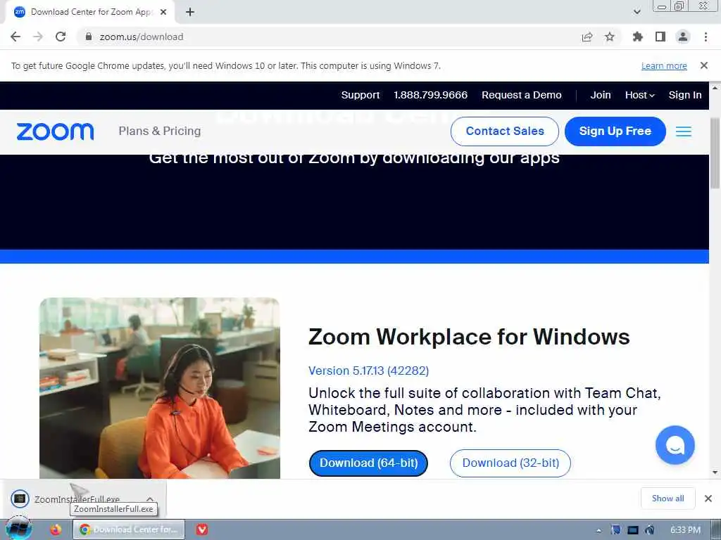The width and height of the screenshot is (721, 540).
Task: Click the Zoom logo
Action: (x=55, y=131)
